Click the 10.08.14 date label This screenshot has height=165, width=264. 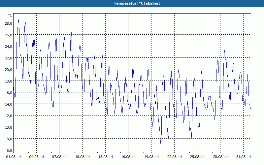click(x=82, y=157)
